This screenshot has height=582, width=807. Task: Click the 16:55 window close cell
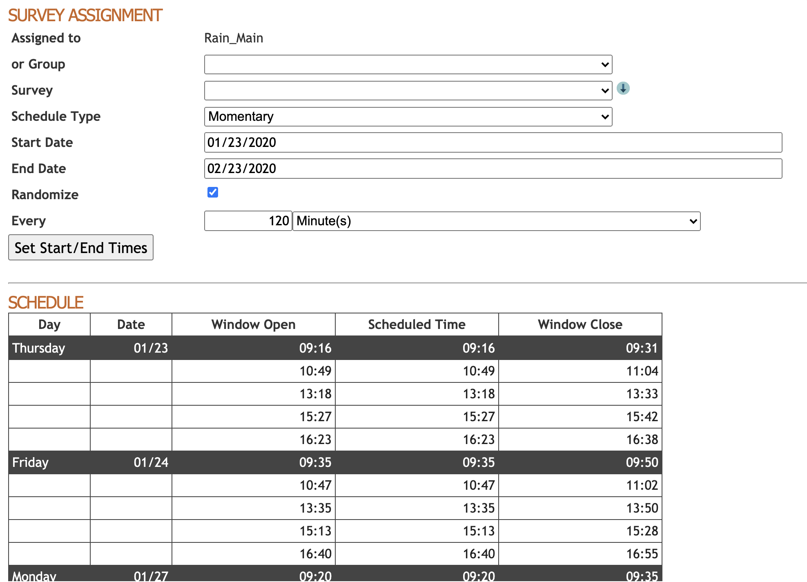tap(642, 554)
